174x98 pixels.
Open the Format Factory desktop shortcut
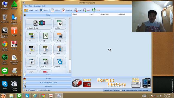tap(14, 86)
